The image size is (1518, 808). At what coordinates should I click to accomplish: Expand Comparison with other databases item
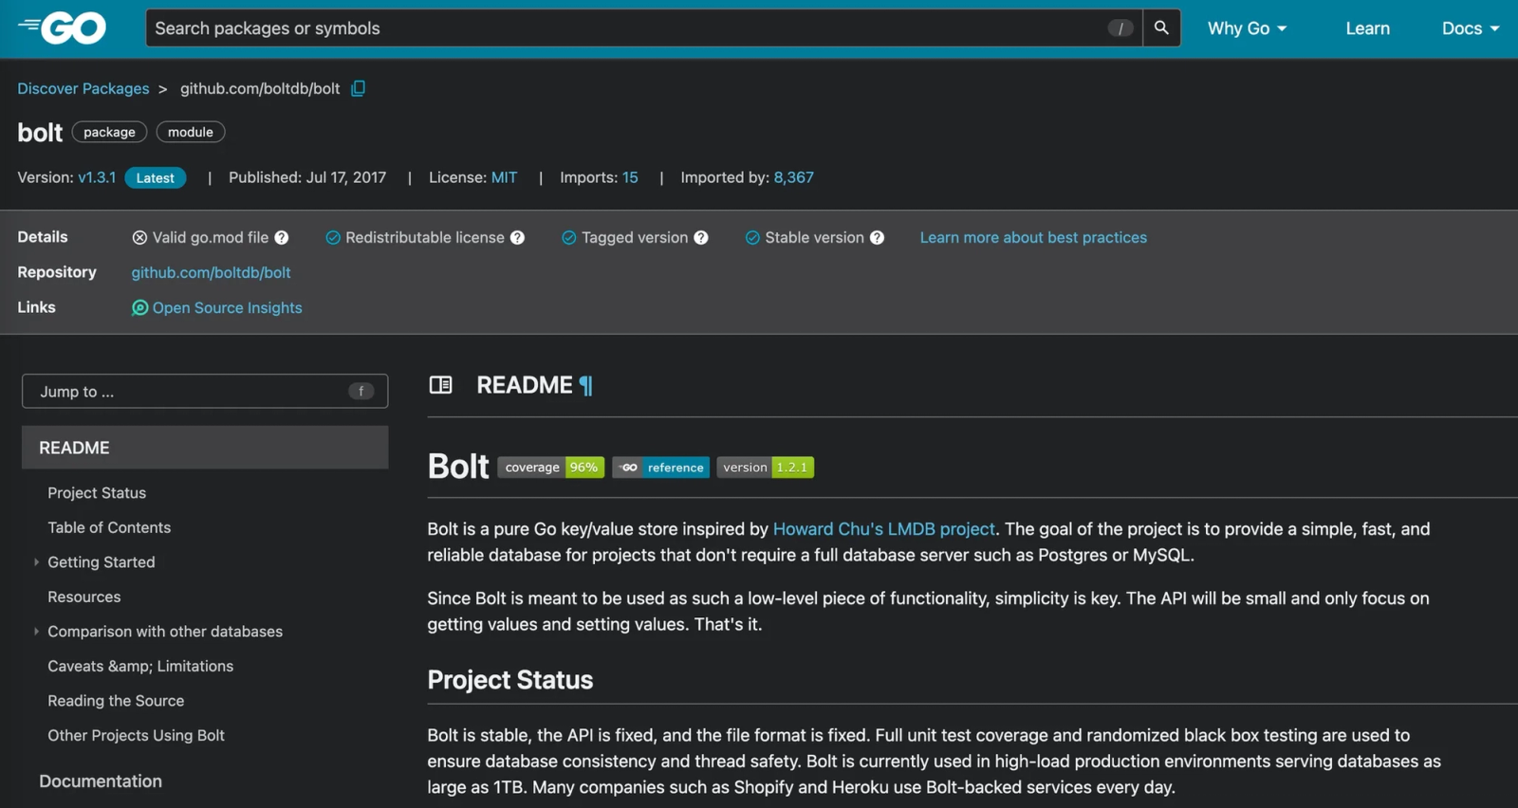click(x=36, y=632)
